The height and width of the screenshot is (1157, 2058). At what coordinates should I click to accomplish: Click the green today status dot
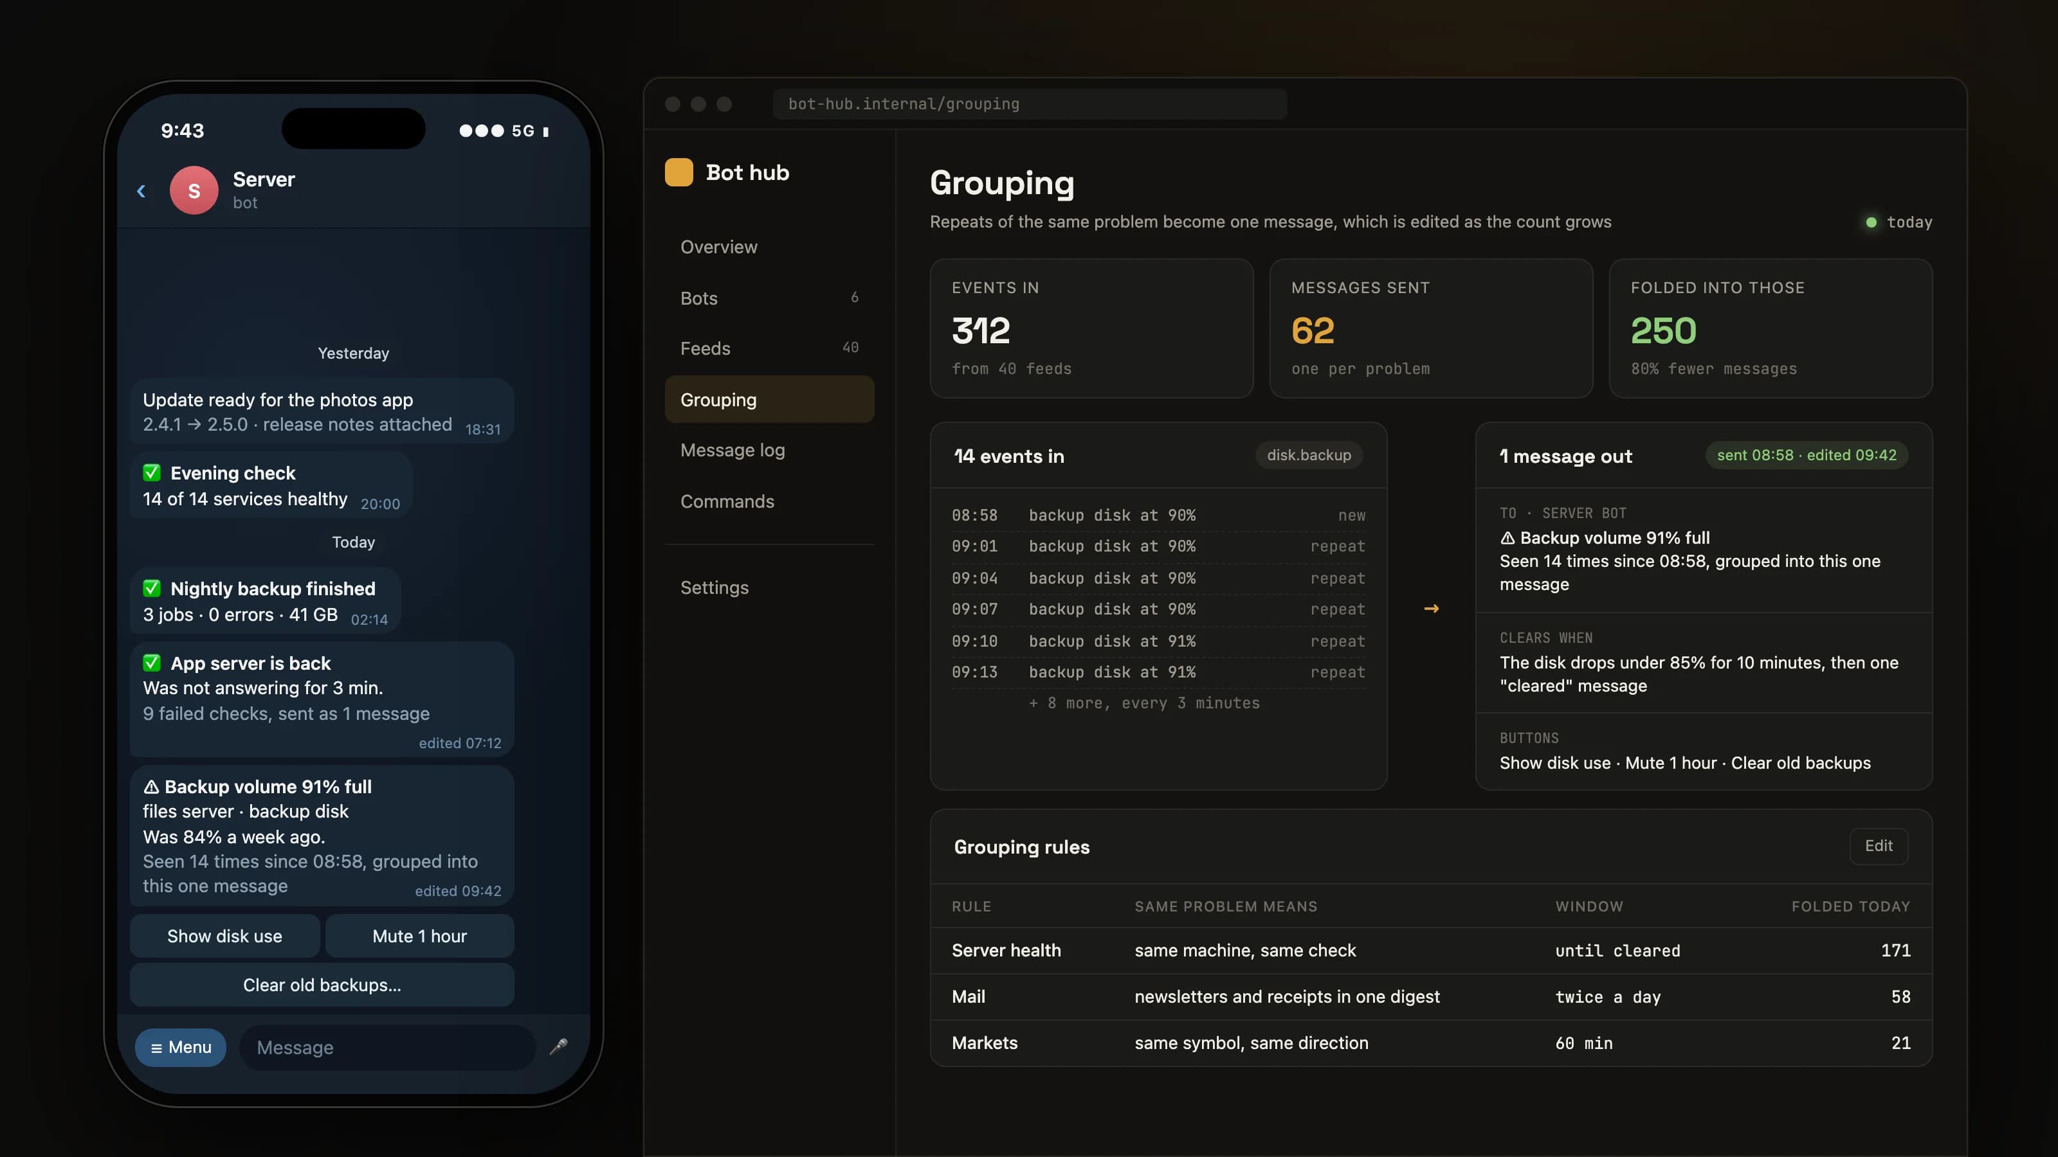(x=1870, y=222)
